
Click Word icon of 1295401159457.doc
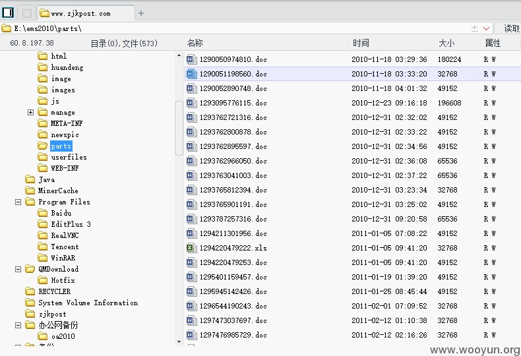click(x=191, y=277)
